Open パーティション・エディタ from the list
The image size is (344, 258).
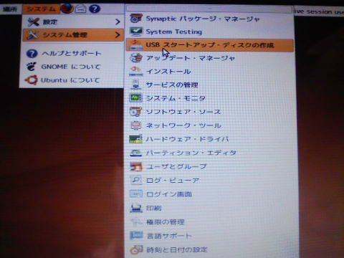point(210,153)
